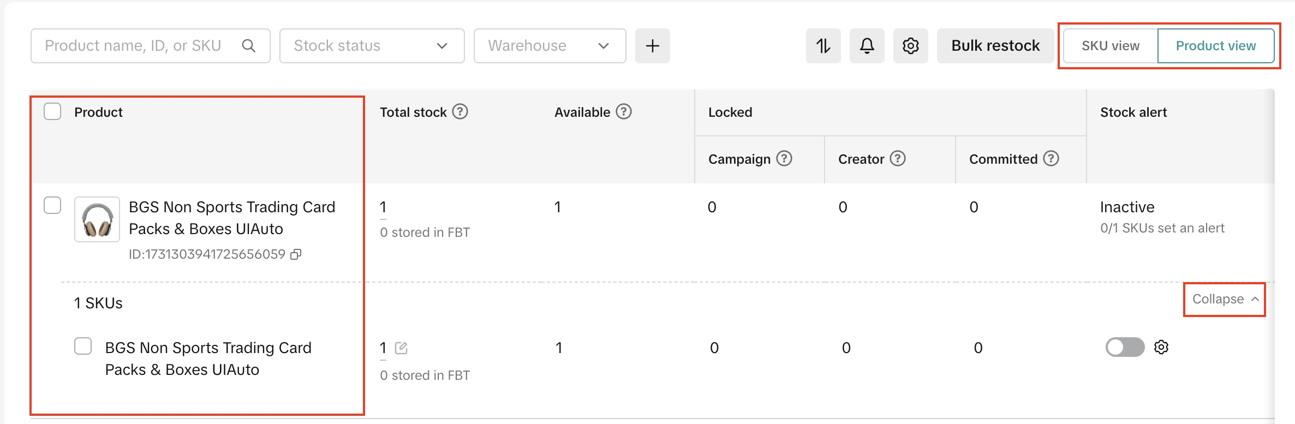Tick the SKU row checkbox
The width and height of the screenshot is (1295, 424).
(x=83, y=347)
